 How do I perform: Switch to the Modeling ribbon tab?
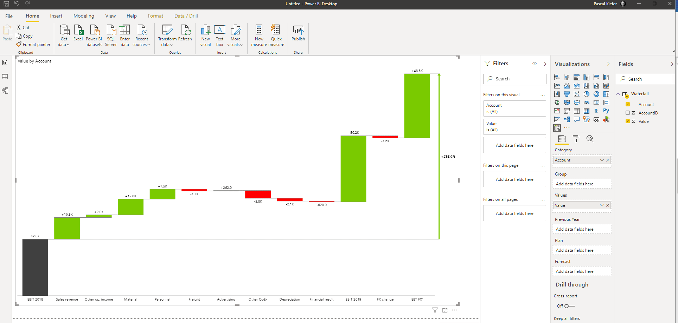coord(83,16)
